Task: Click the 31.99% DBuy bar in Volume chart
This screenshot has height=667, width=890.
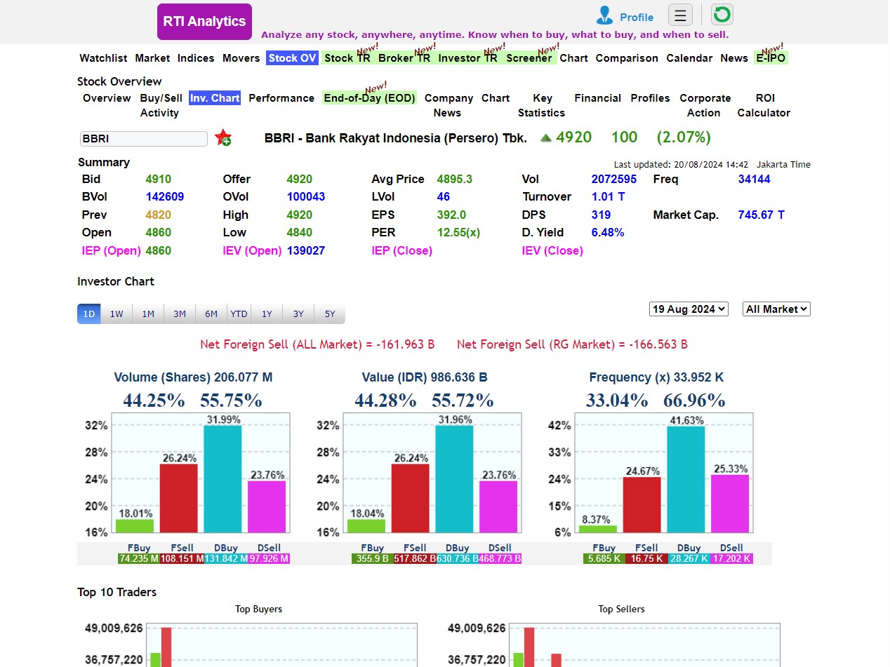Action: (x=223, y=479)
